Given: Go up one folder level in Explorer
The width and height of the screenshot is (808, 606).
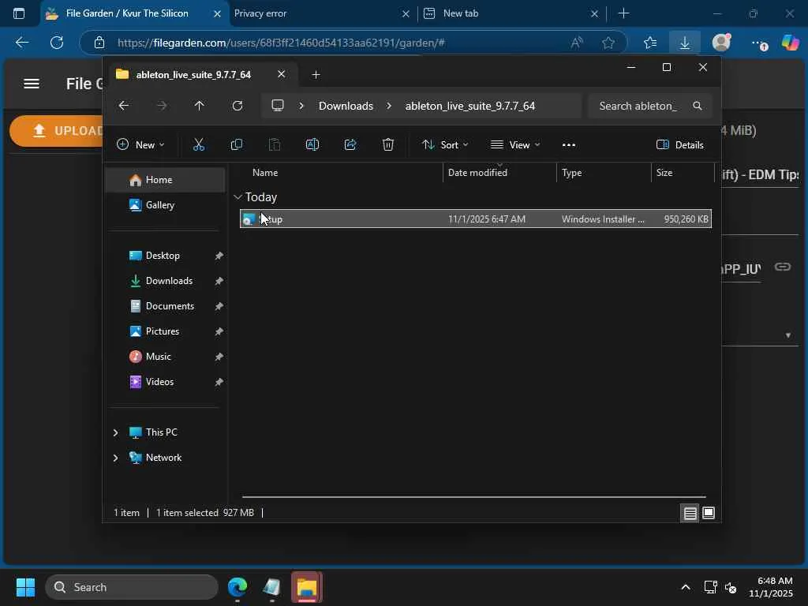Looking at the screenshot, I should (x=200, y=106).
